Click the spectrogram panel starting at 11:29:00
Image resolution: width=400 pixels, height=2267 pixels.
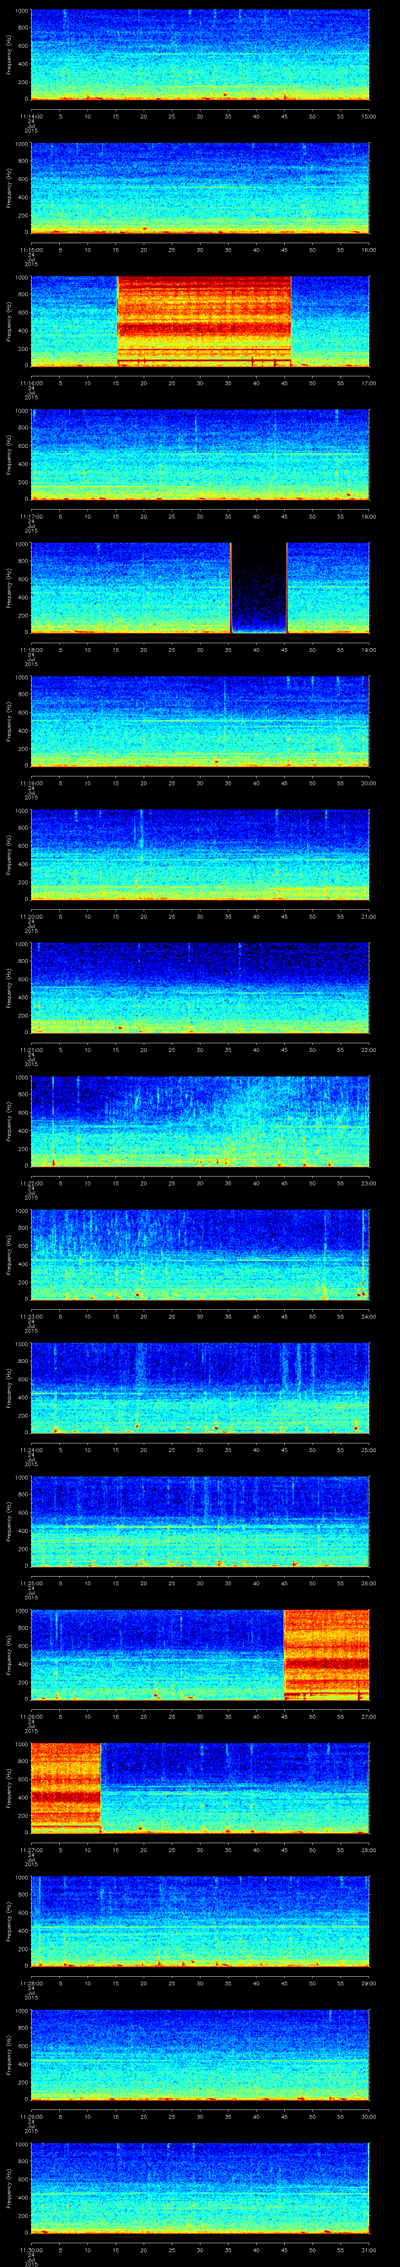point(200,2054)
